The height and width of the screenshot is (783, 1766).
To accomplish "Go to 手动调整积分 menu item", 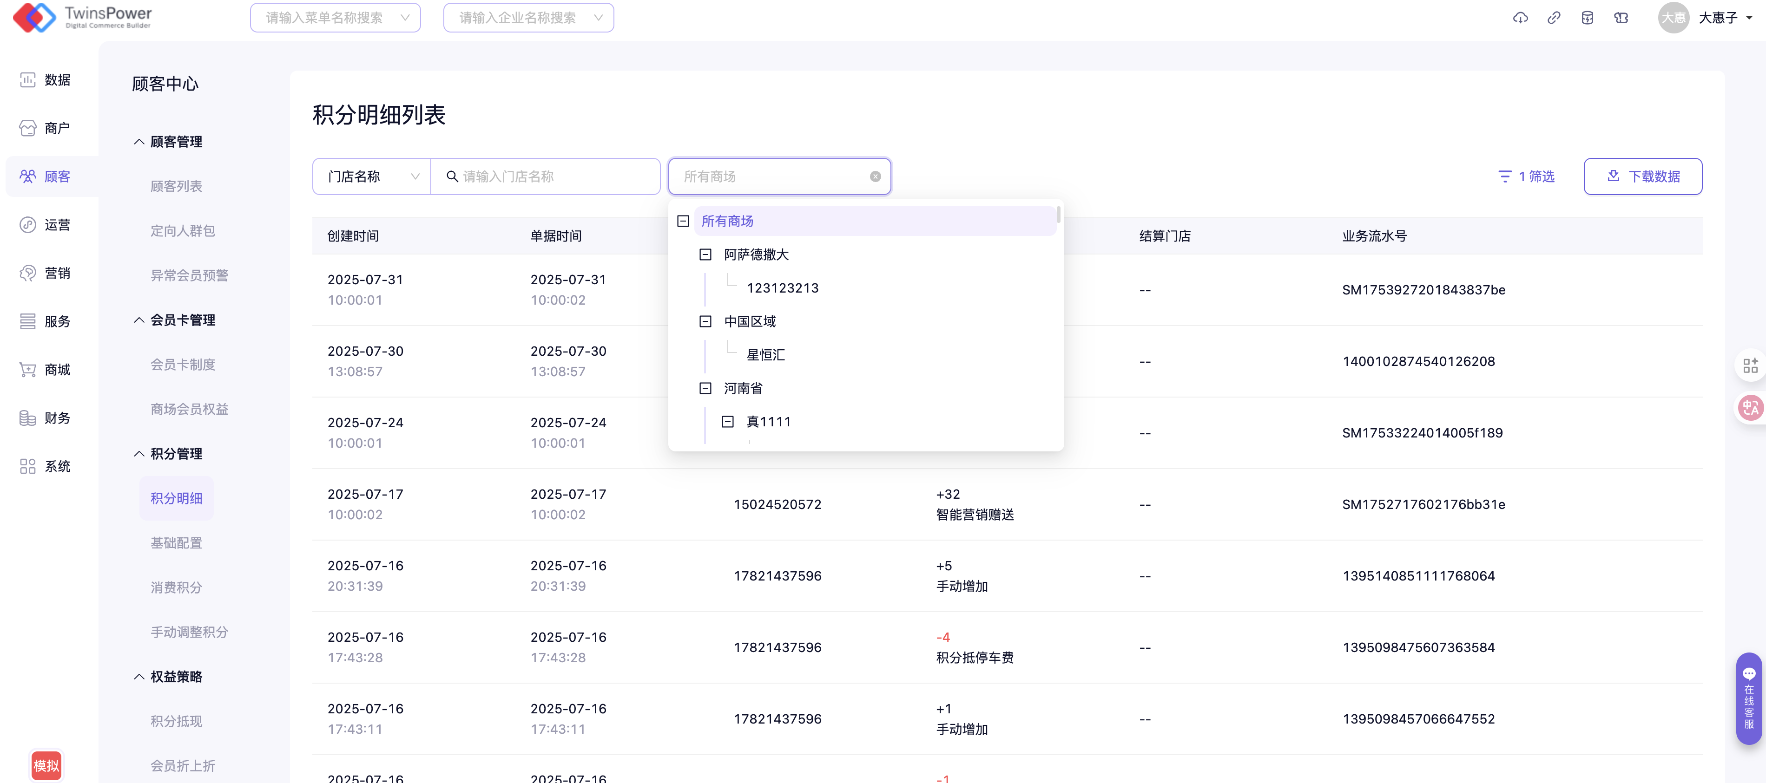I will tap(189, 632).
